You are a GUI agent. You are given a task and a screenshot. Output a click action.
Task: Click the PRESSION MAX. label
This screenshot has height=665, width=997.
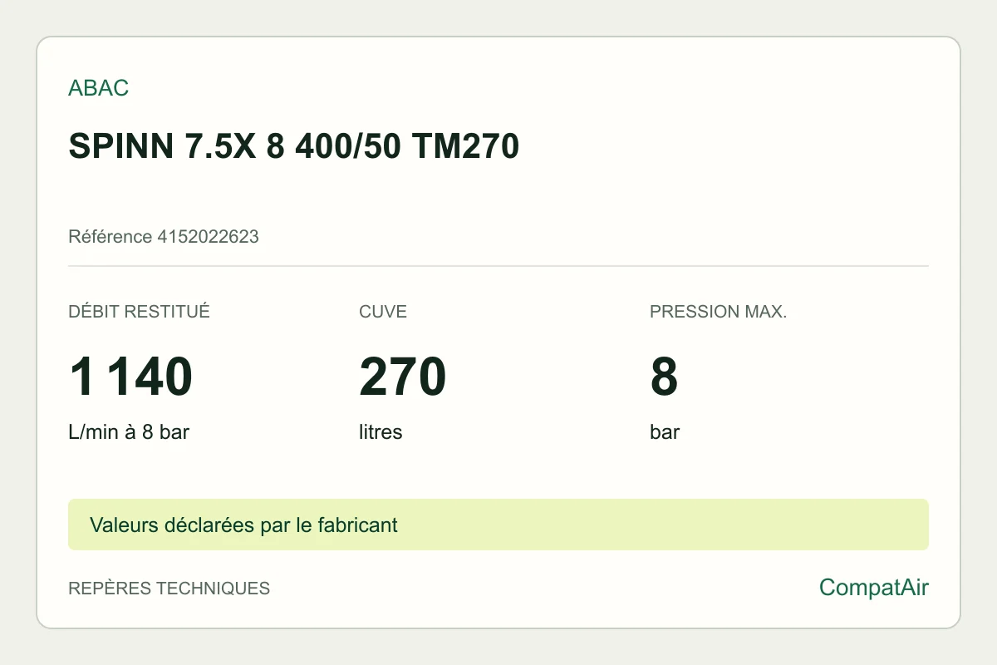[718, 312]
